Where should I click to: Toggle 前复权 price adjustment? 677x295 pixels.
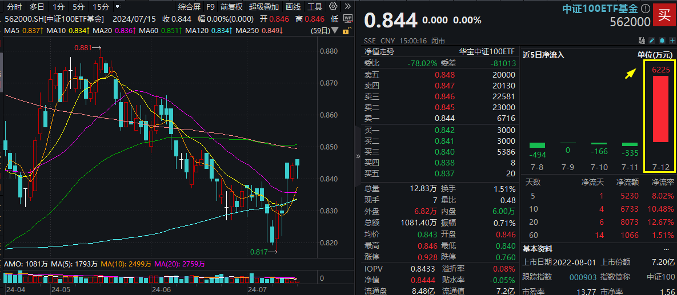coord(231,7)
